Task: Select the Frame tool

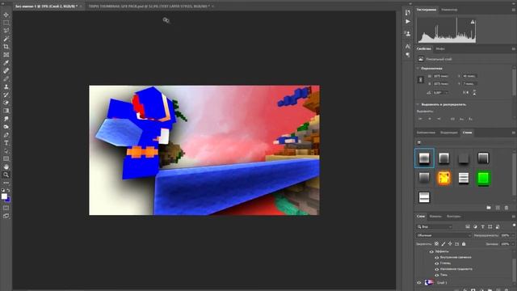Action: 6,55
